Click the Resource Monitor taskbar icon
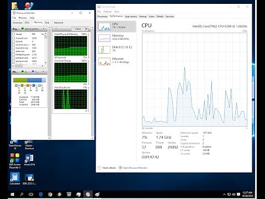This screenshot has height=199, width=265. coord(88,195)
